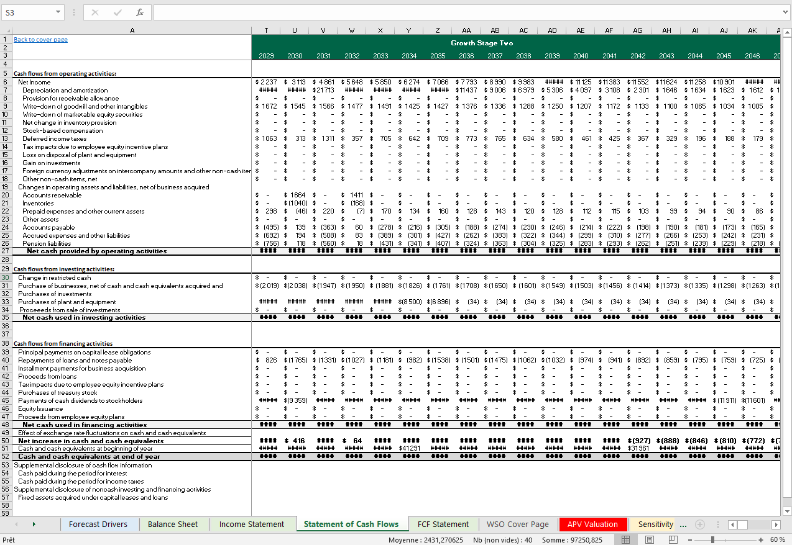This screenshot has height=545, width=792.
Task: Click the formula bar resize dots handle
Action: tap(74, 12)
